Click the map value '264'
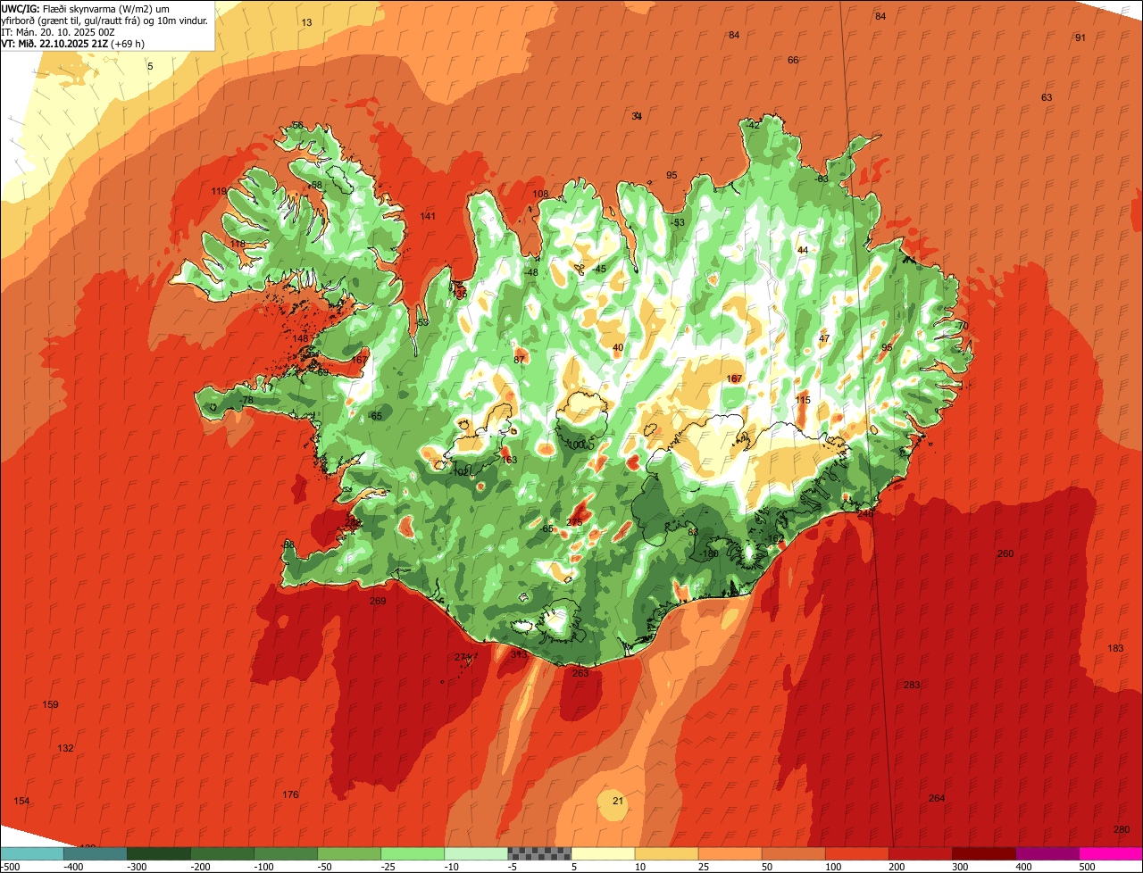Screen dimensions: 1143x873 [937, 798]
